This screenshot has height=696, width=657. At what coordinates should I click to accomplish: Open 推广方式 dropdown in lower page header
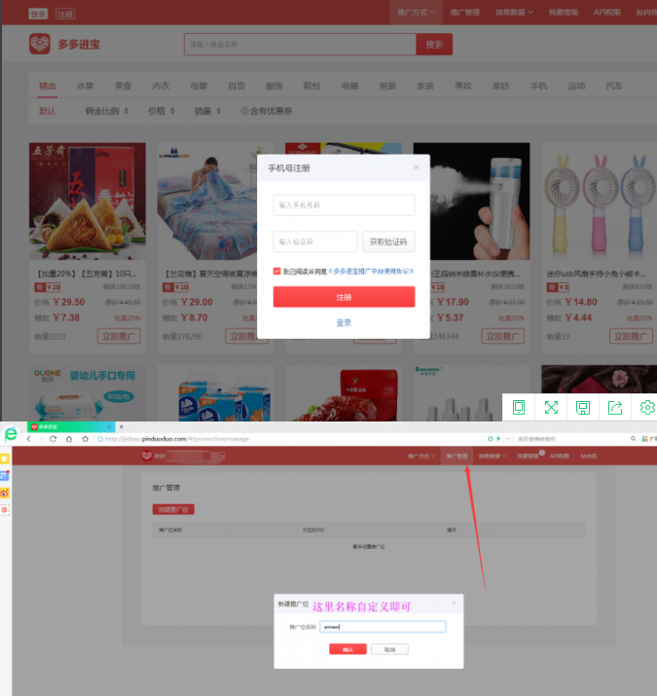421,456
